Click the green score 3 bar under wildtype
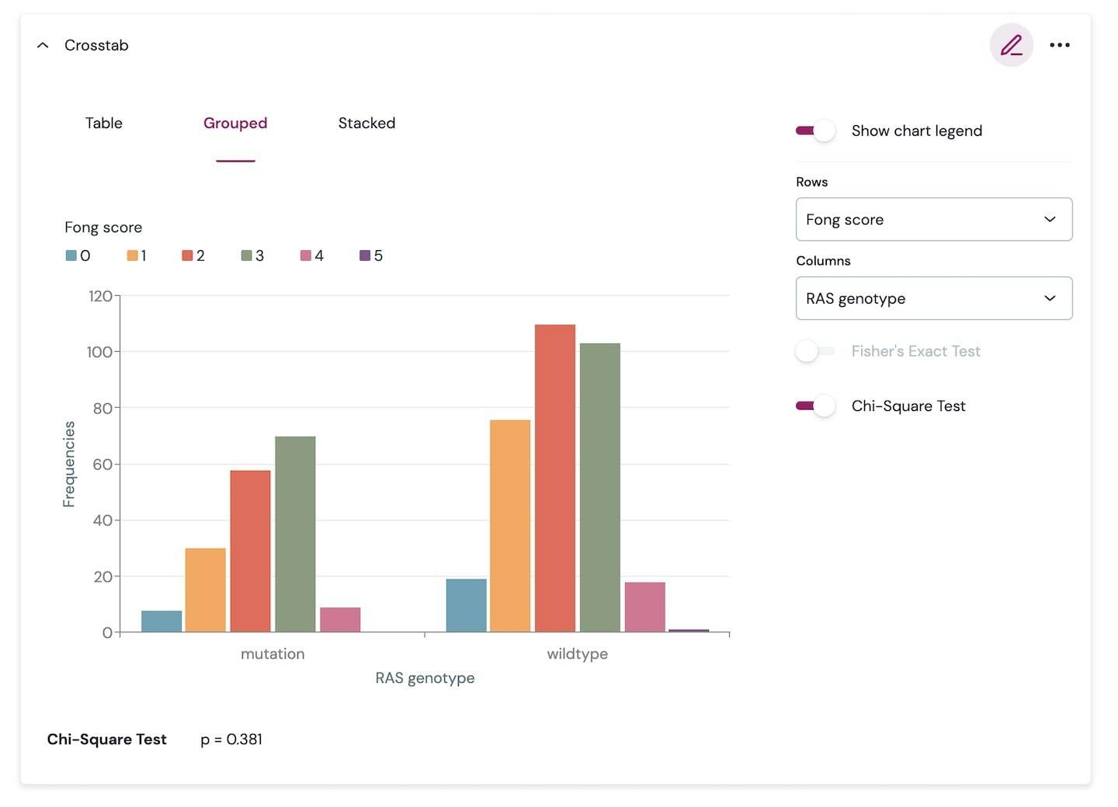 [600, 488]
